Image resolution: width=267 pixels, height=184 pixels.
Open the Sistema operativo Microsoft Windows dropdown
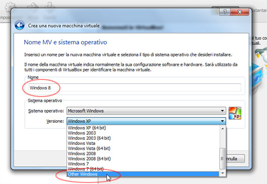click(x=146, y=111)
